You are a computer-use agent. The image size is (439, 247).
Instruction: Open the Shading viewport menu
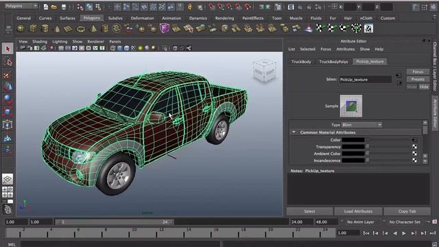40,41
